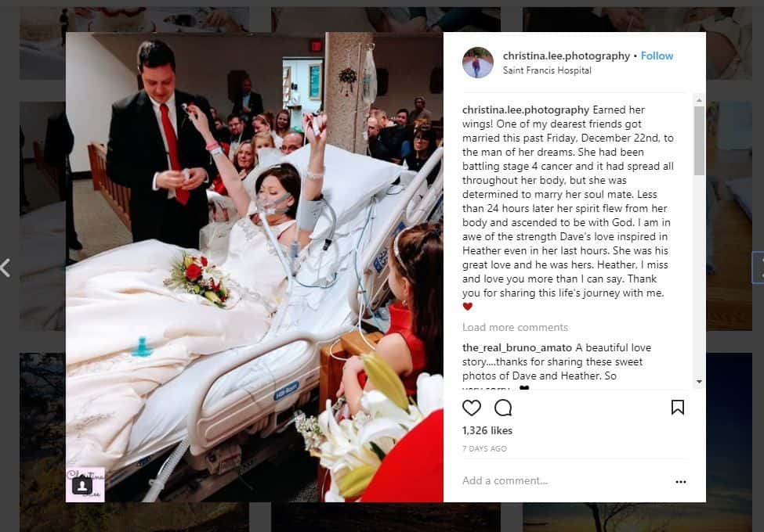Click the comments scrollbar thumb
The height and width of the screenshot is (532, 764).
pos(699,141)
